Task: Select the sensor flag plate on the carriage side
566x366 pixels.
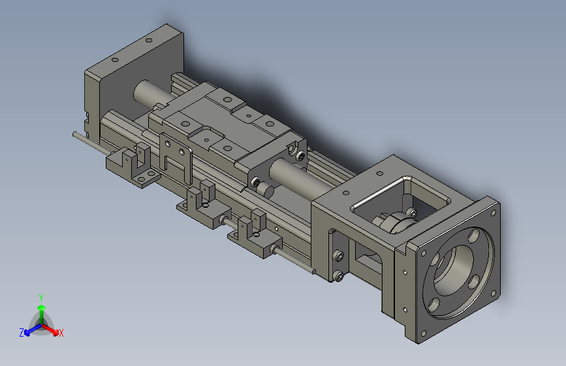Action: coord(176,158)
